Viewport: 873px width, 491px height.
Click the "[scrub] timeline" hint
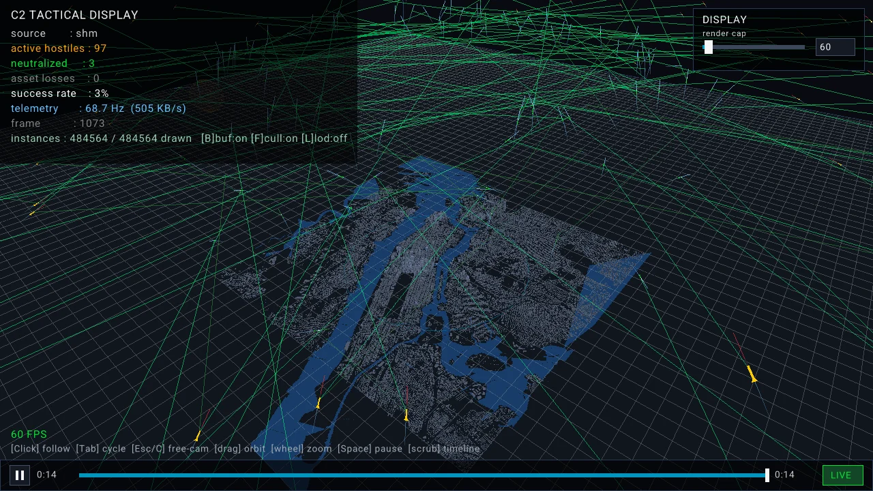point(444,449)
